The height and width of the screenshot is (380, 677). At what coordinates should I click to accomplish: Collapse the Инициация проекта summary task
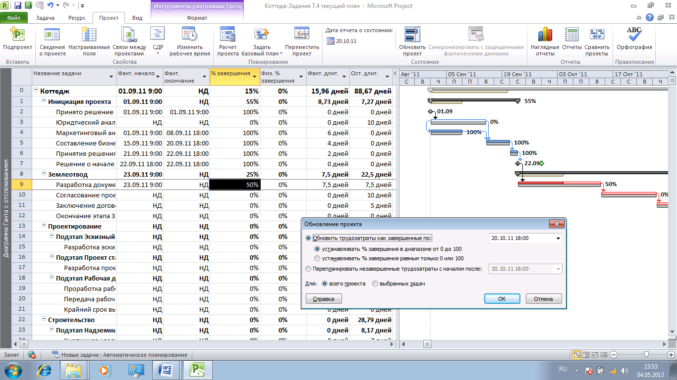[x=44, y=101]
